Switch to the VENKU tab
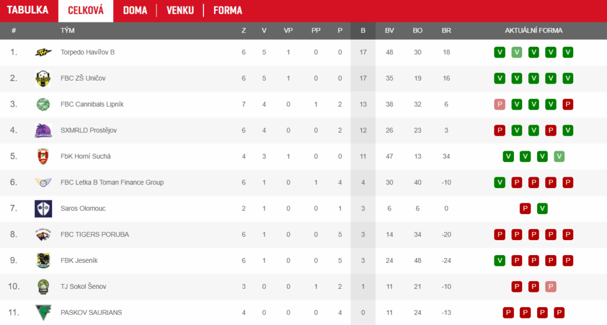607x325 pixels. tap(180, 11)
